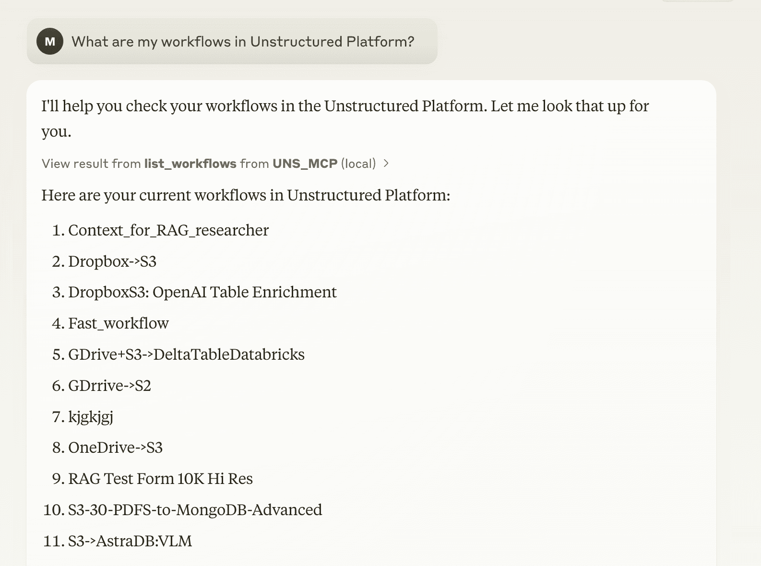This screenshot has height=566, width=761.
Task: Click the Context_for_RAG_researcher workflow entry
Action: point(168,230)
